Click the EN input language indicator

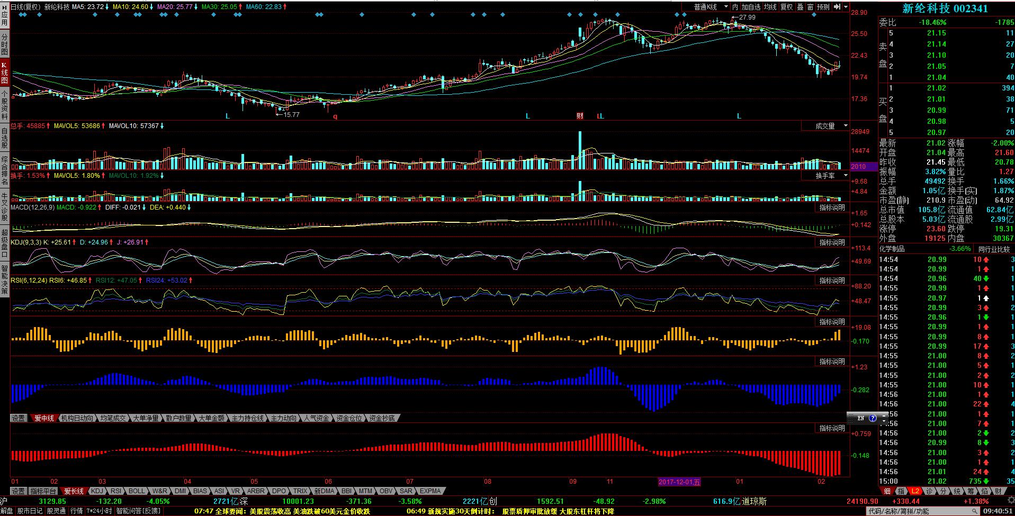[860, 418]
